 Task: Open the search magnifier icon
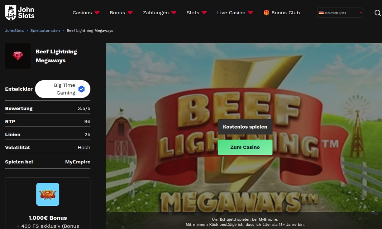[x=378, y=13]
